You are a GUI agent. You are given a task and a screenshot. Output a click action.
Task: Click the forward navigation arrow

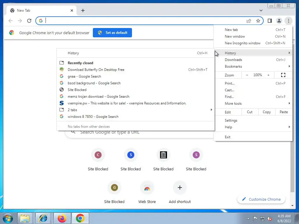(20, 21)
